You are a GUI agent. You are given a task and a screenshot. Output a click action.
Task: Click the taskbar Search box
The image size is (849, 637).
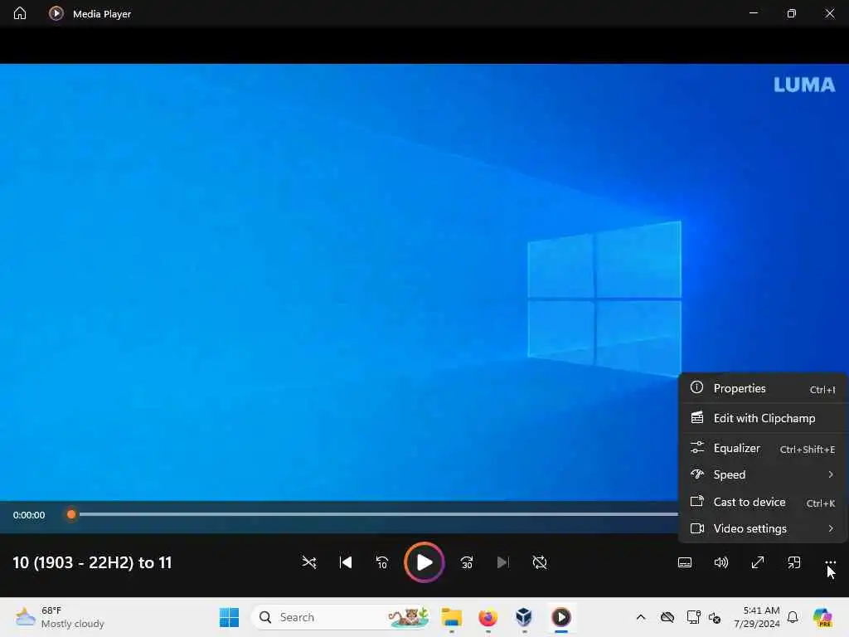(341, 617)
